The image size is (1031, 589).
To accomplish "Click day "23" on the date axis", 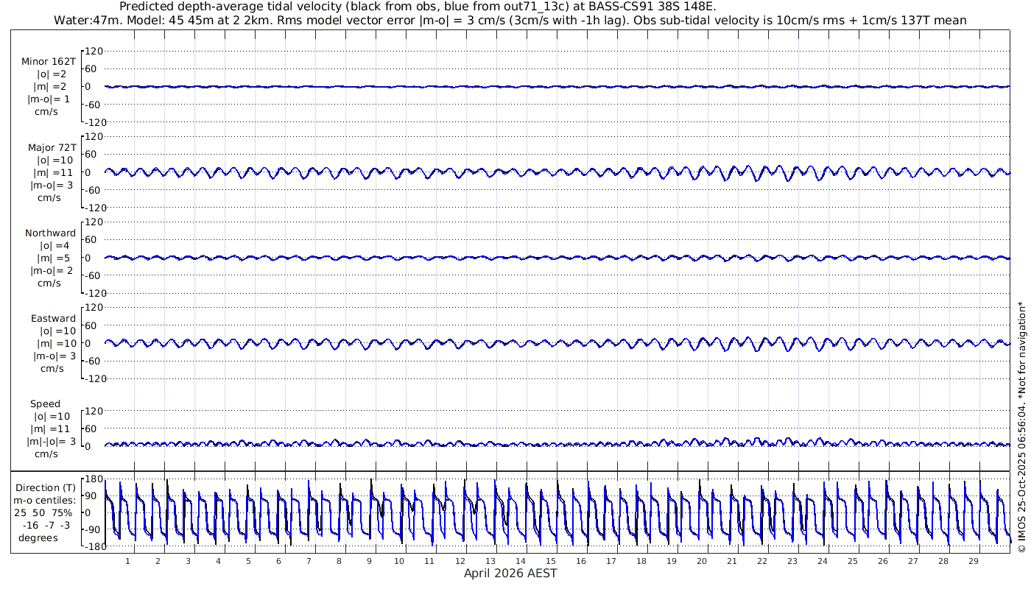I will 792,561.
